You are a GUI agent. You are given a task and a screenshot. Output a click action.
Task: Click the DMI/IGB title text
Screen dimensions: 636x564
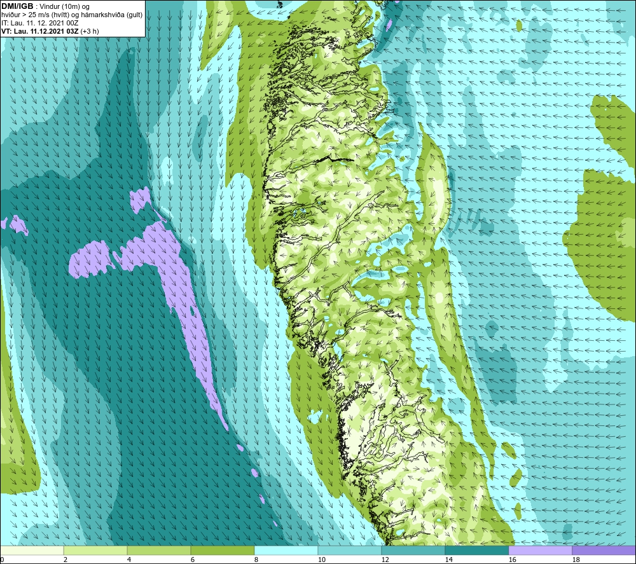coord(17,6)
